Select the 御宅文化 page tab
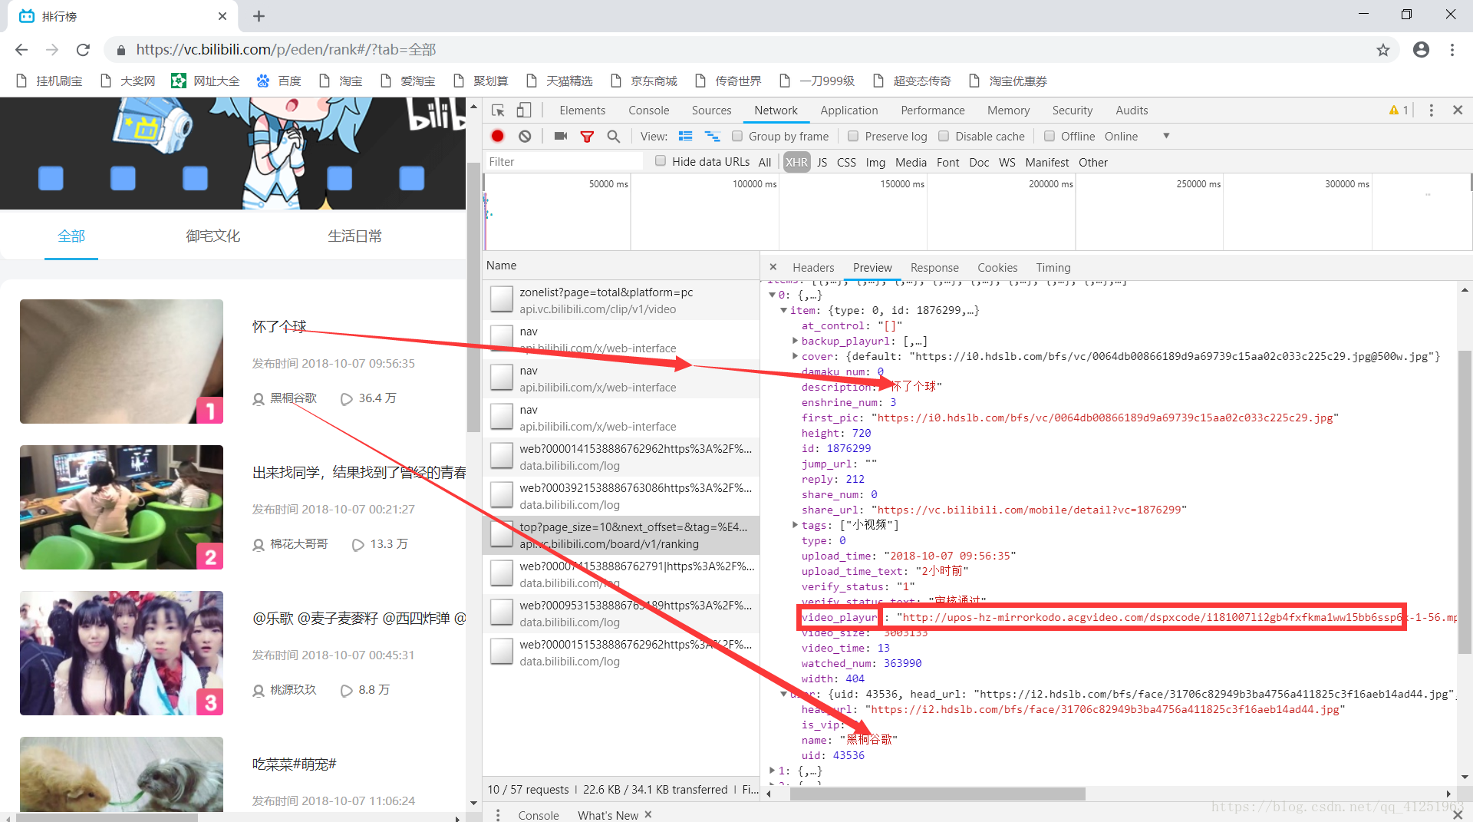Image resolution: width=1473 pixels, height=822 pixels. coord(213,236)
